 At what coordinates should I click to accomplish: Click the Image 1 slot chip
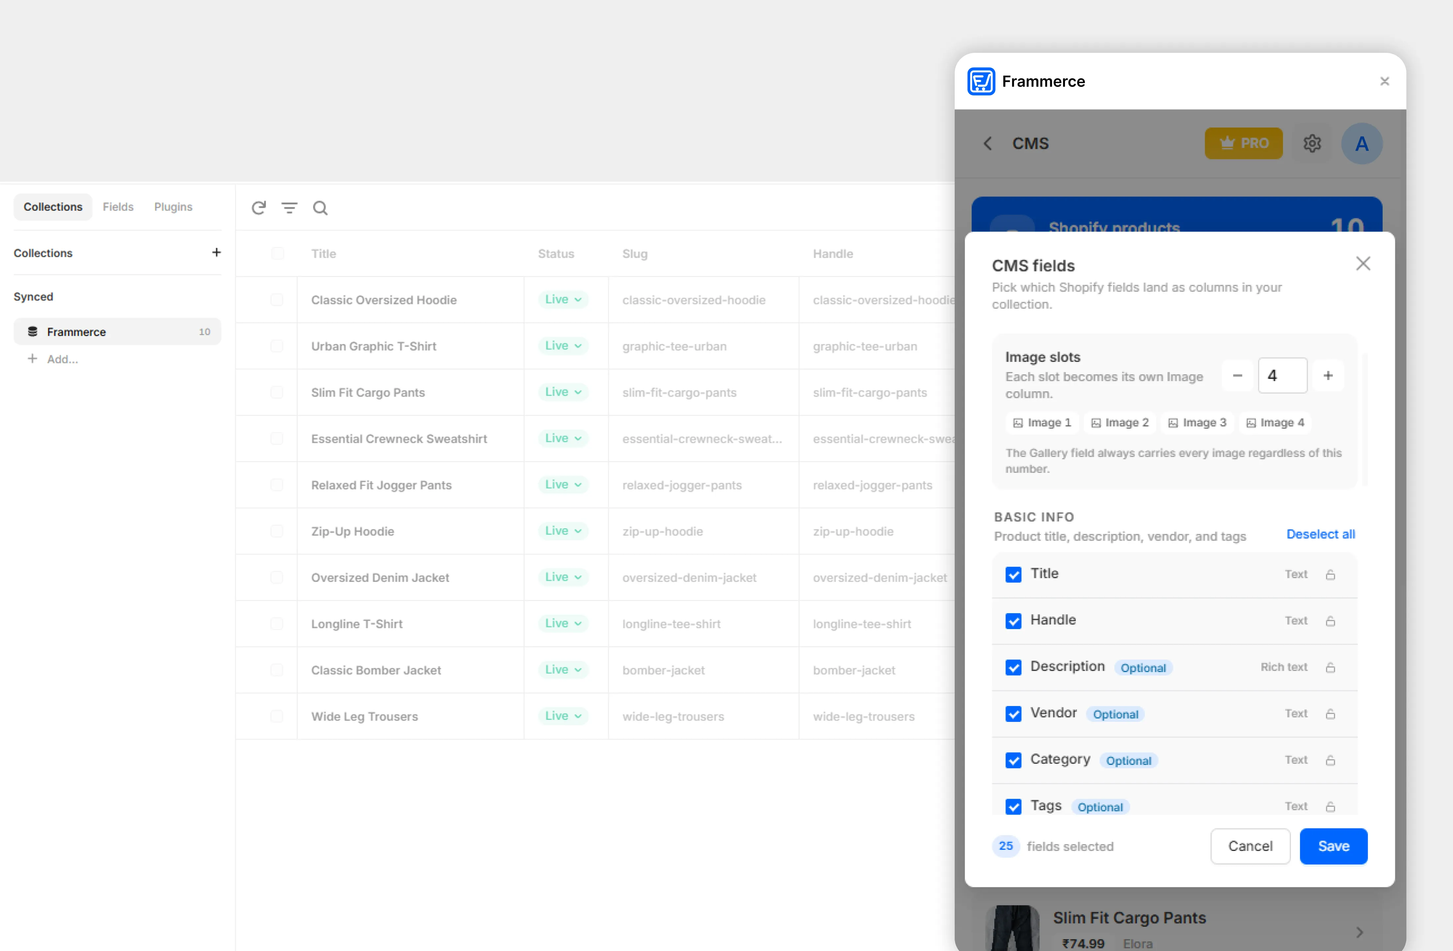tap(1042, 422)
